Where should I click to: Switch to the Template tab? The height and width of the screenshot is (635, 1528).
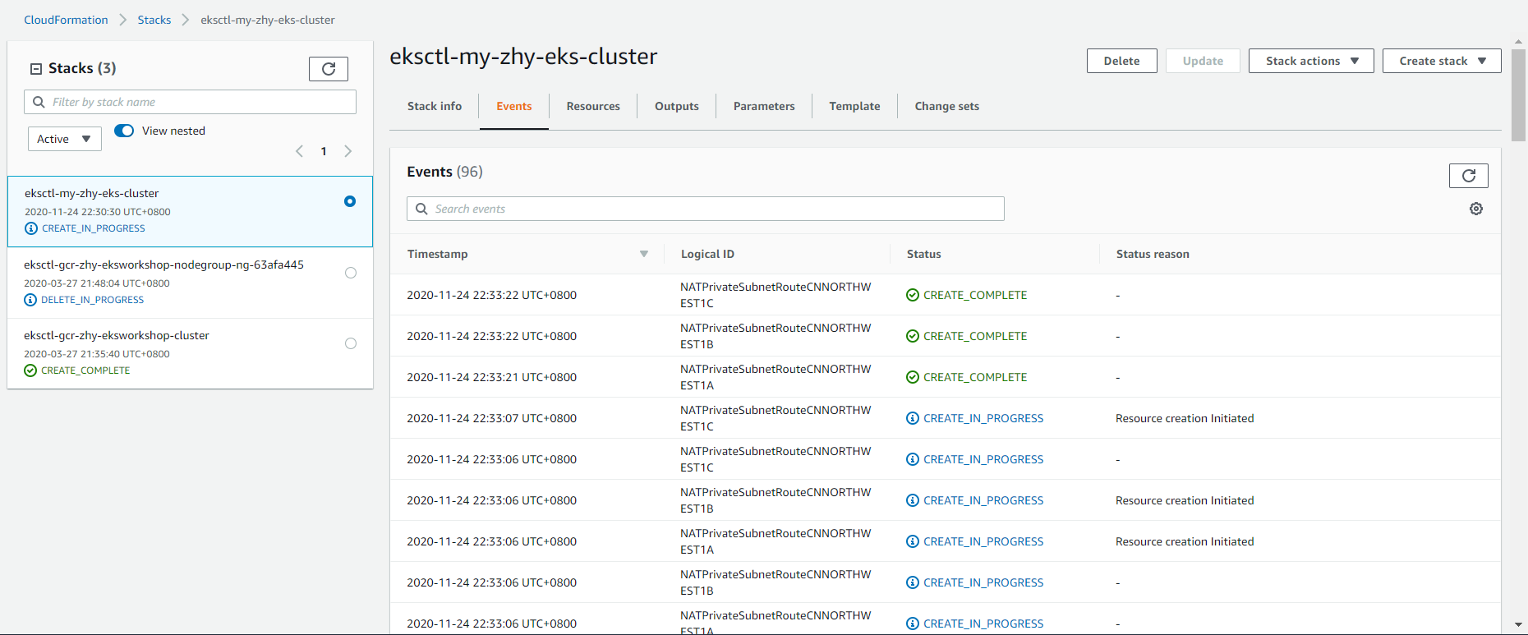click(x=854, y=106)
